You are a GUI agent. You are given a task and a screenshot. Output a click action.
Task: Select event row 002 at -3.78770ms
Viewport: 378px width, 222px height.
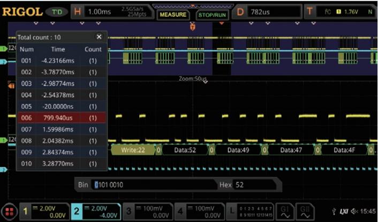(62, 72)
